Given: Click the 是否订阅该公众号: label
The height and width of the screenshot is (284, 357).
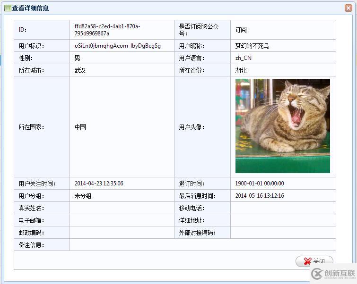Looking at the screenshot, I should [x=199, y=30].
